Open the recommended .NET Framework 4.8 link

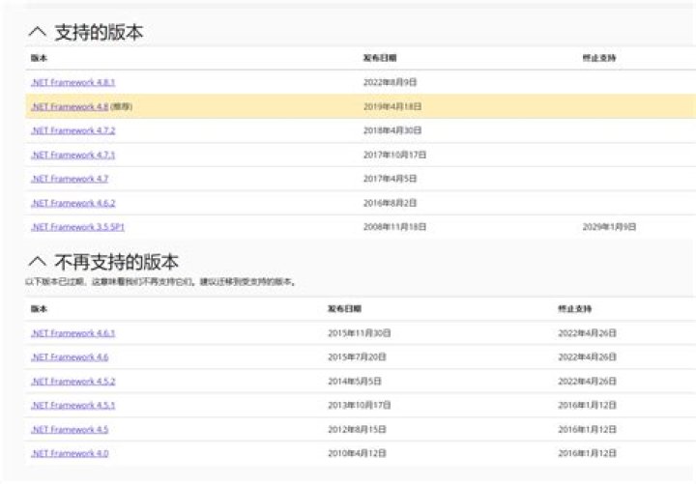[x=69, y=106]
